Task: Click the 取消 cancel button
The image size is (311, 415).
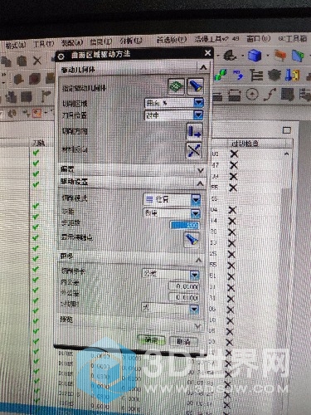Action: (183, 341)
